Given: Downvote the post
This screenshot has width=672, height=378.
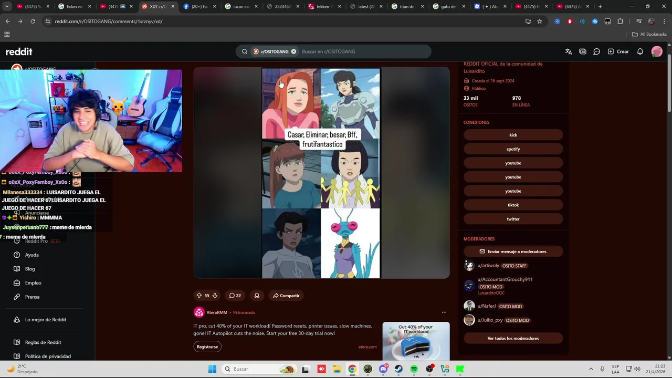Looking at the screenshot, I should [214, 296].
